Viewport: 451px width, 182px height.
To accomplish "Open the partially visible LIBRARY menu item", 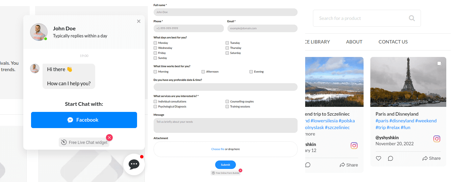I will click(317, 42).
